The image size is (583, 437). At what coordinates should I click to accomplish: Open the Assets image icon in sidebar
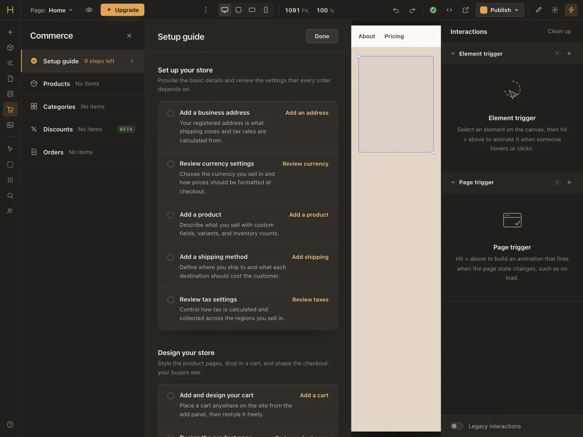[10, 125]
